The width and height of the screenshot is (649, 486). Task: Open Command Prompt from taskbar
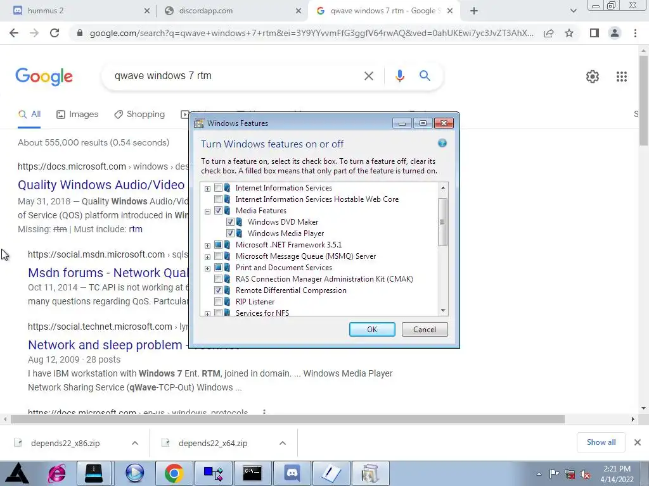[252, 473]
